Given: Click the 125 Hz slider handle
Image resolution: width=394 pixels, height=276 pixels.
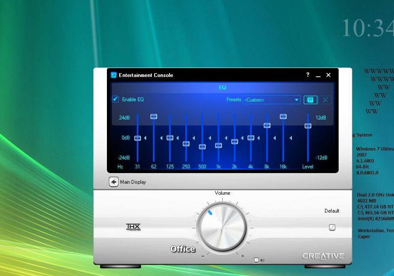Looking at the screenshot, I should click(170, 138).
